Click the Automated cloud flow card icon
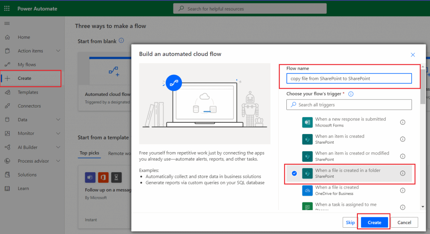Image resolution: width=430 pixels, height=234 pixels. click(x=113, y=71)
